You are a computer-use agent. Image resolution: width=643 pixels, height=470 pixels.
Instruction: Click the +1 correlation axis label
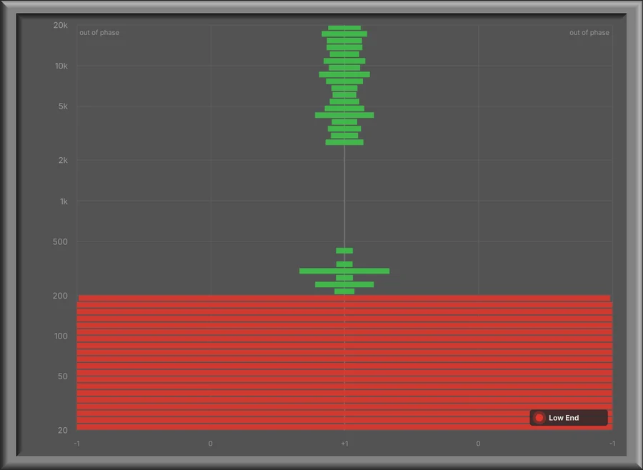coord(344,444)
